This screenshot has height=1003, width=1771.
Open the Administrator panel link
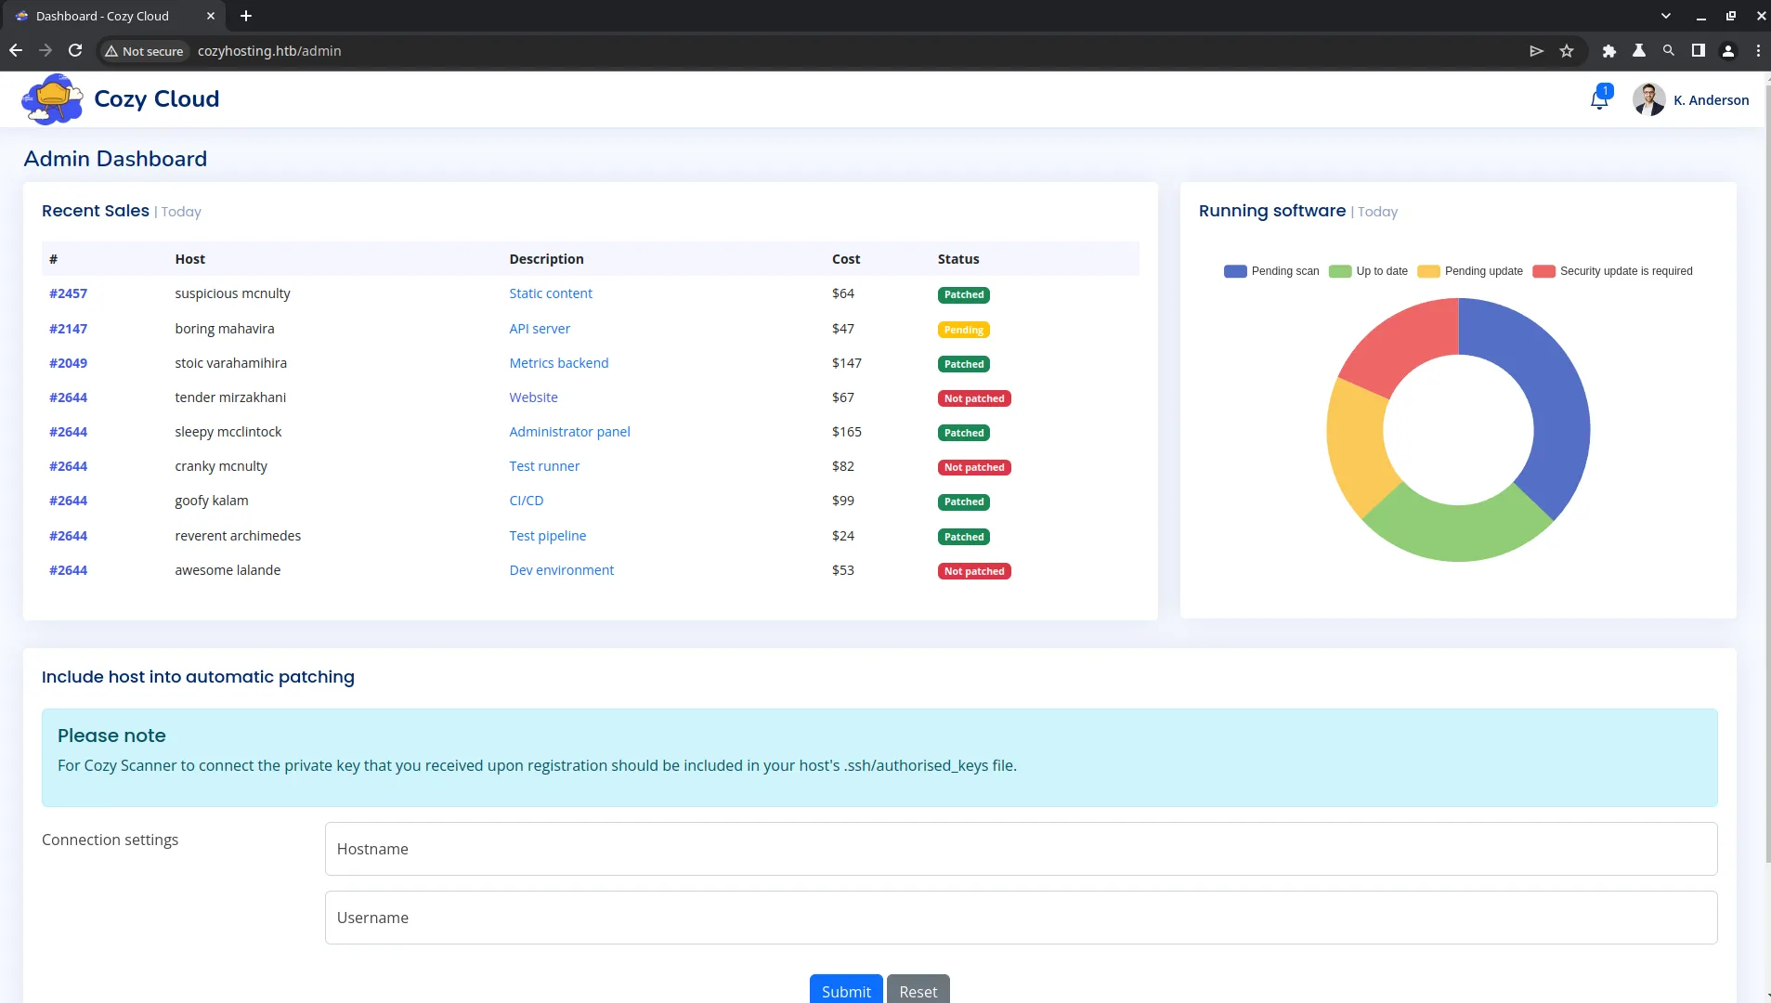click(569, 432)
